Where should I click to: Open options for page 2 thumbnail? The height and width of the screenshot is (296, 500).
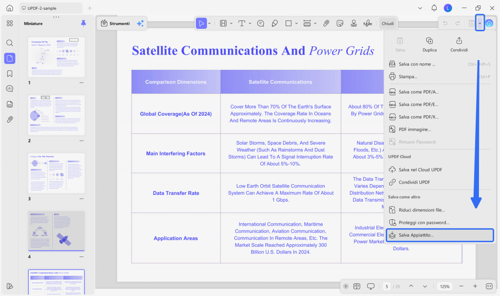click(82, 141)
